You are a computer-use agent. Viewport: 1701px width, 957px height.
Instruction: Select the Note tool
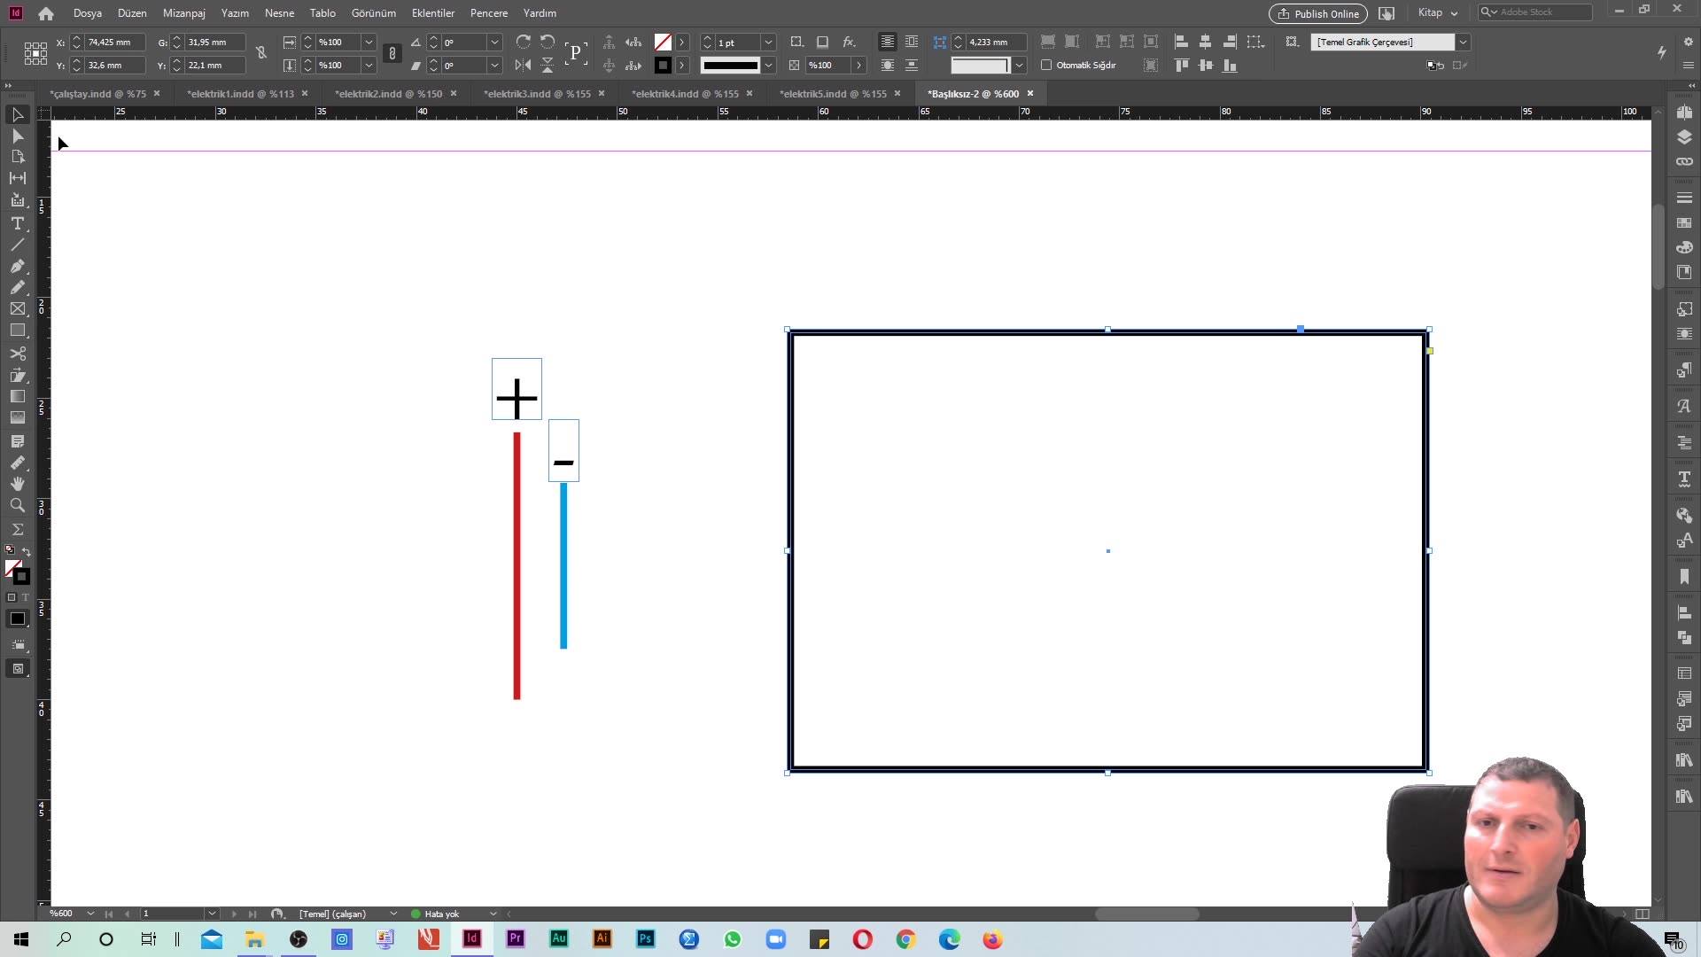pos(17,441)
